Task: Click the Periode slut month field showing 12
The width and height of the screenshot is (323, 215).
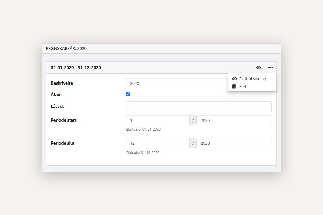Action: pyautogui.click(x=157, y=143)
